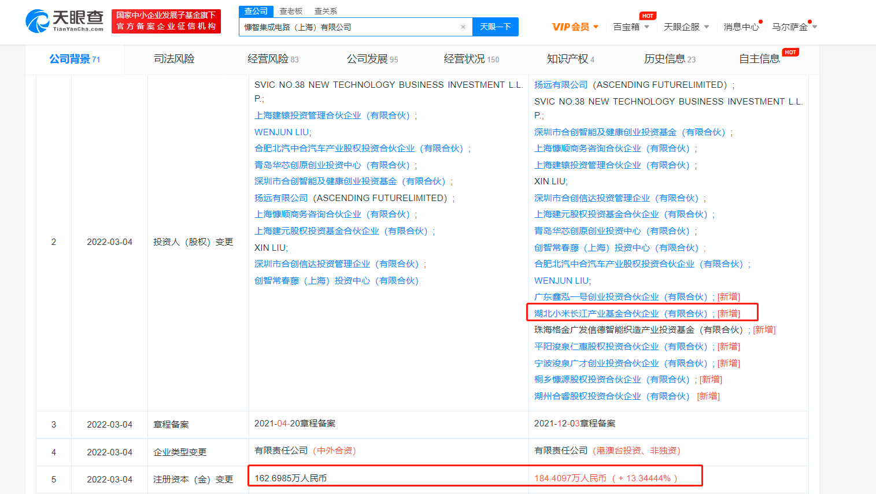Clear search text using the X icon
Image resolution: width=876 pixels, height=494 pixels.
(463, 27)
